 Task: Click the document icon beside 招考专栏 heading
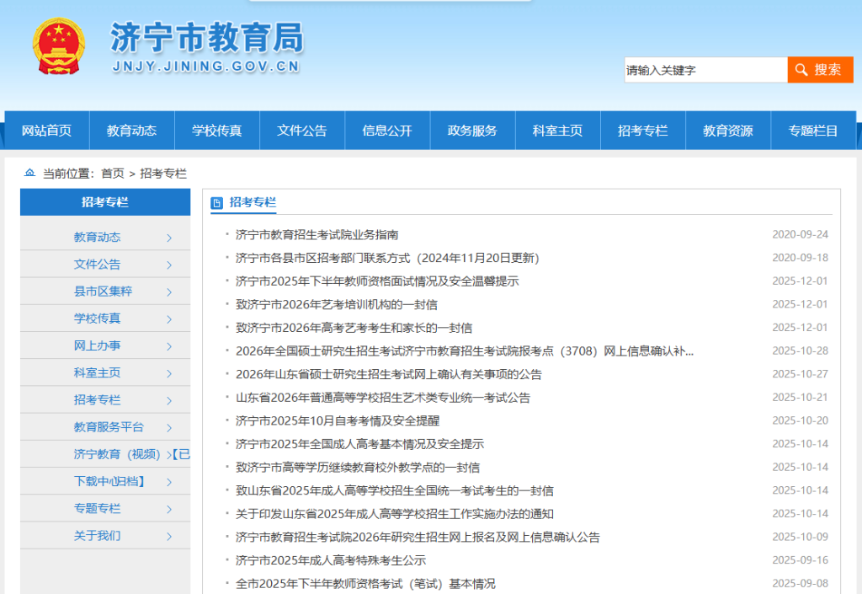(219, 201)
